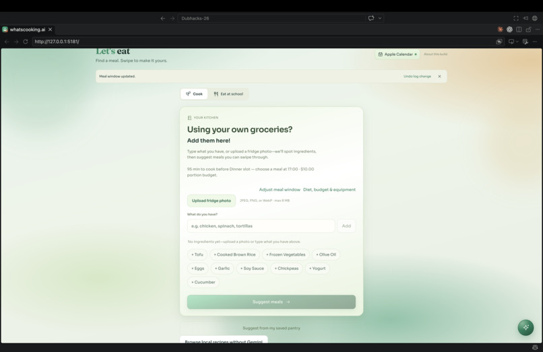
Task: Expand dropdown arrow beside preview screen icon
Action: pyautogui.click(x=517, y=42)
